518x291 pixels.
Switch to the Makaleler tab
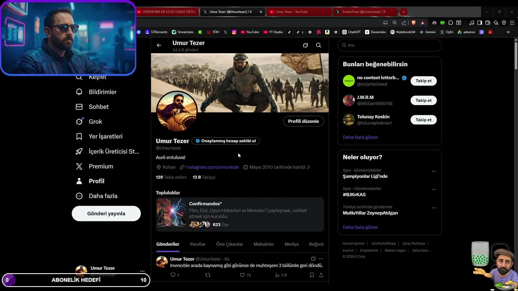point(264,244)
